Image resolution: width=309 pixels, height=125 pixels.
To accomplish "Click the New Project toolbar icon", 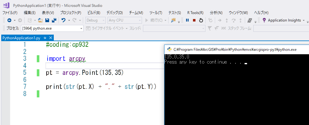I will (30, 20).
